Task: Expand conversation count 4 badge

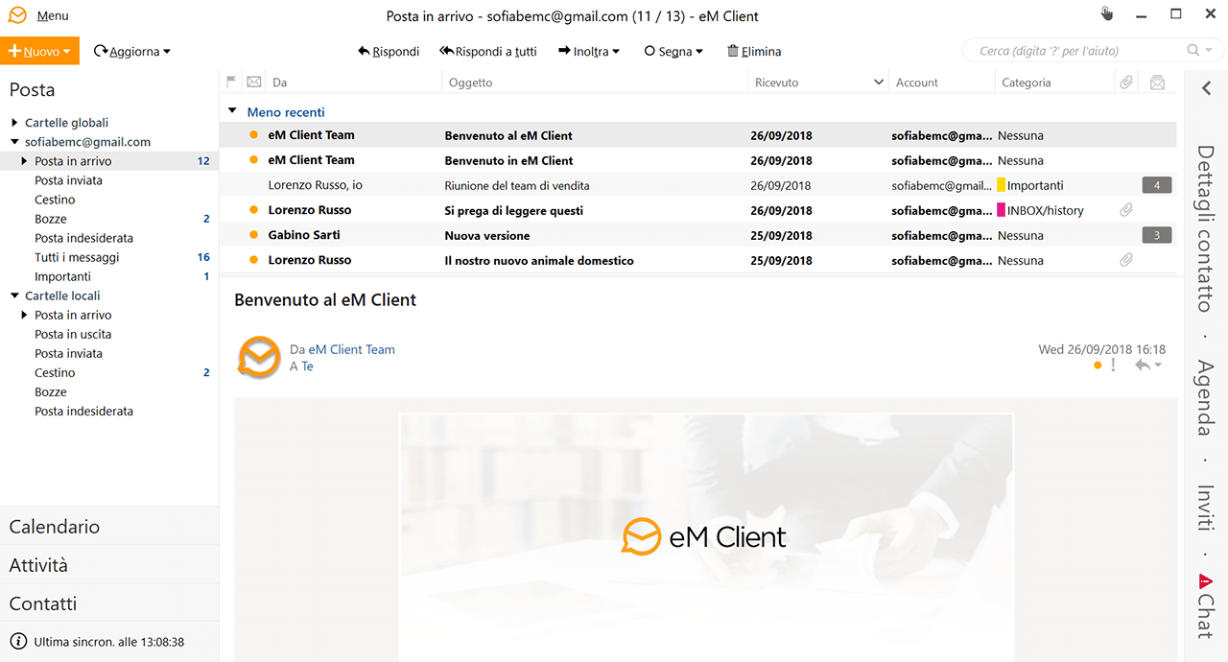Action: 1157,185
